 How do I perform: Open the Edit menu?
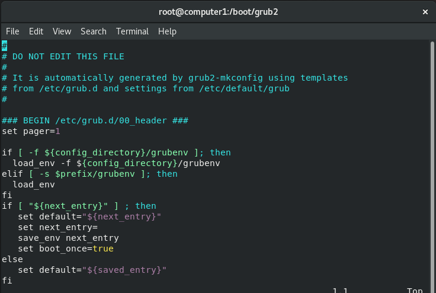point(36,31)
